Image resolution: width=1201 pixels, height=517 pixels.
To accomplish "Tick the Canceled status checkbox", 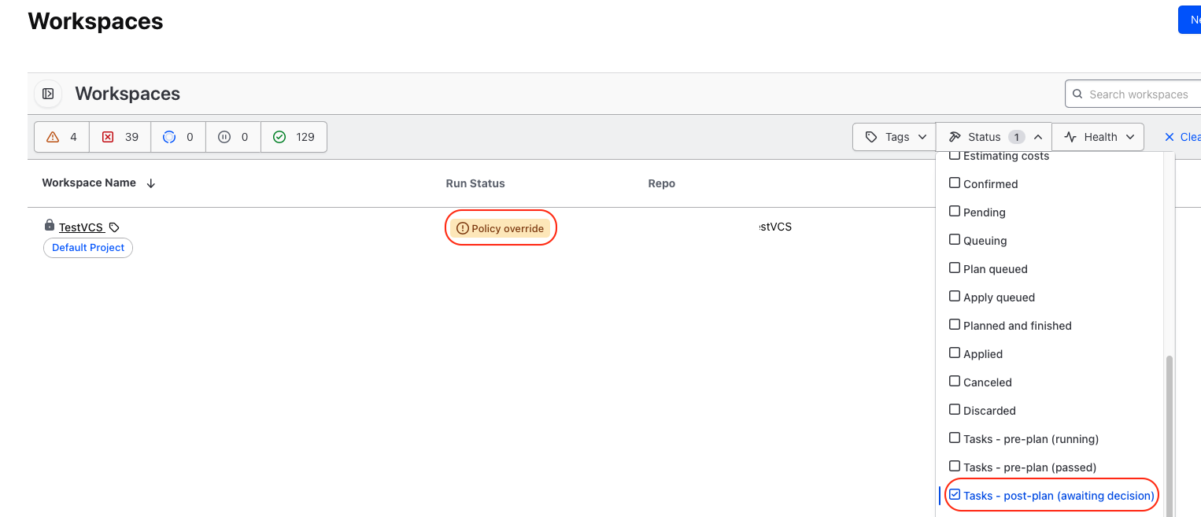I will (x=955, y=382).
